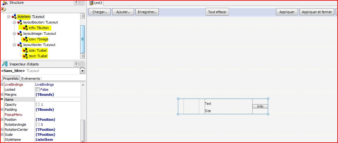338x143 pixels.
Task: Pin the Structure panel
Action: coord(76,3)
